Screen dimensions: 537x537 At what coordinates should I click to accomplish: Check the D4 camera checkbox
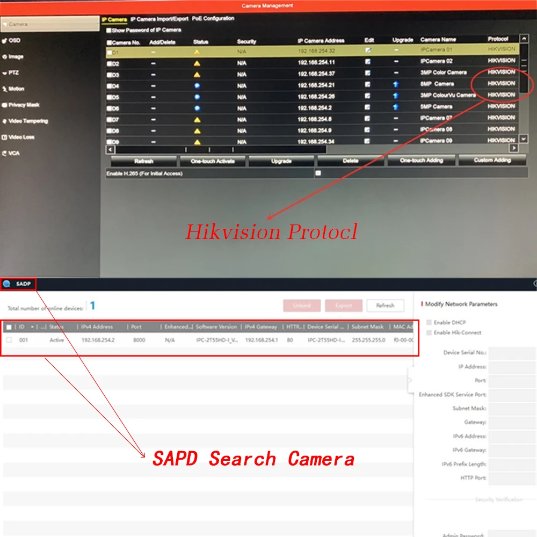(109, 86)
